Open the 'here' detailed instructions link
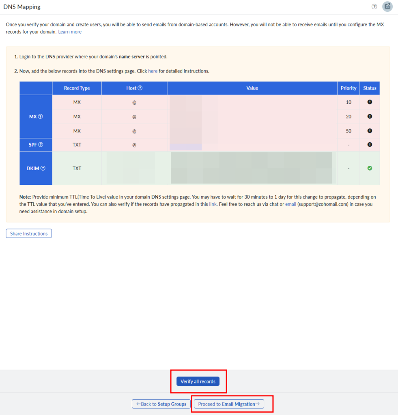 click(153, 71)
